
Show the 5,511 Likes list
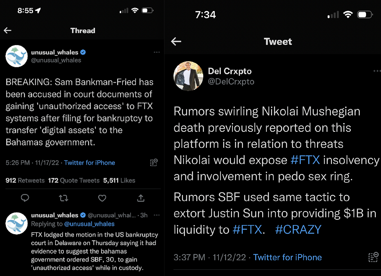[x=119, y=180]
